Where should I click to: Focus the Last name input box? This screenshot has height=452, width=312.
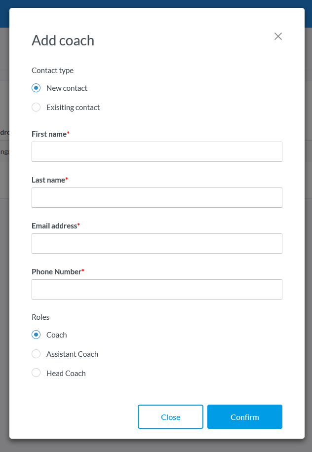pyautogui.click(x=156, y=197)
